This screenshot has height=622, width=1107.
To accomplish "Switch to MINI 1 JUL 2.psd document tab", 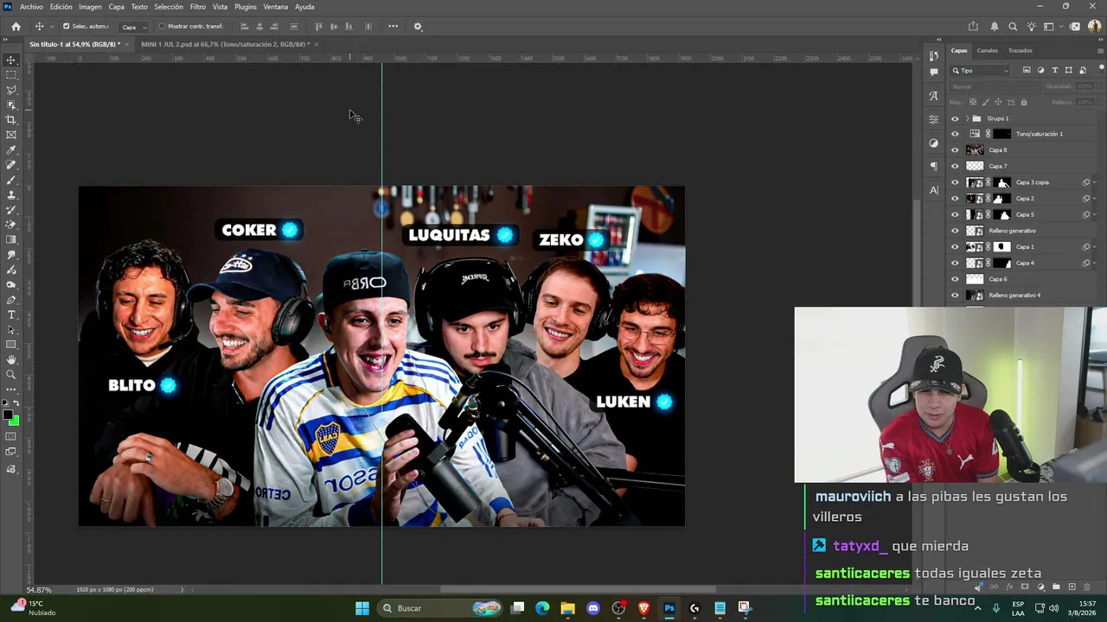I will pyautogui.click(x=225, y=44).
